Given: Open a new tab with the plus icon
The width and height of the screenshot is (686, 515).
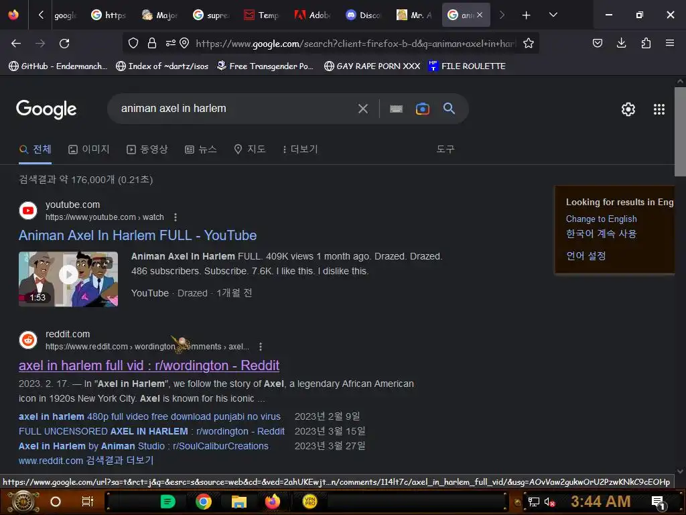Looking at the screenshot, I should tap(526, 15).
